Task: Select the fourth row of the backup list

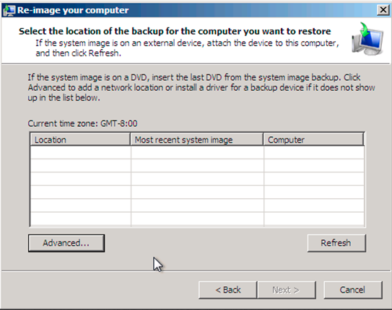Action: coord(197,192)
